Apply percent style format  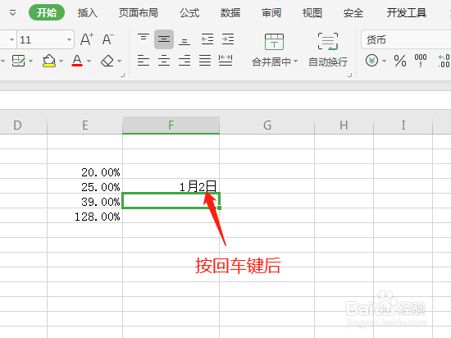click(400, 61)
